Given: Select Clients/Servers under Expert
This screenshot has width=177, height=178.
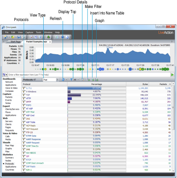Looking at the screenshot, I should point(12,109).
